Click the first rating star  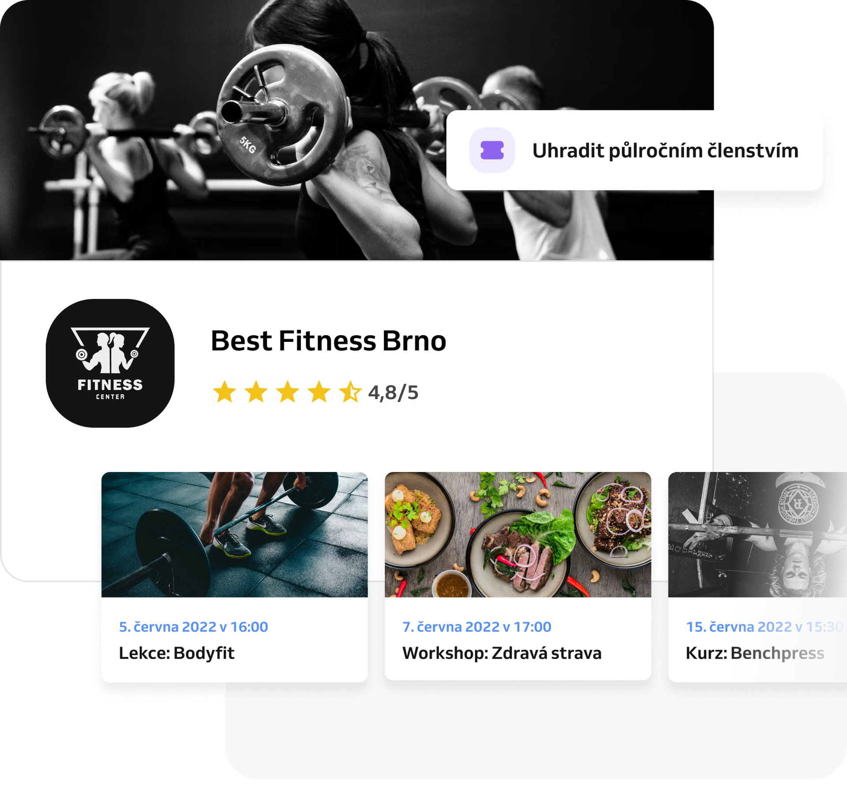(x=225, y=392)
